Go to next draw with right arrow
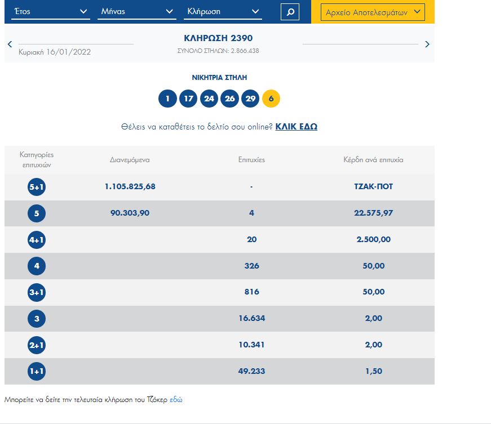 pyautogui.click(x=427, y=44)
